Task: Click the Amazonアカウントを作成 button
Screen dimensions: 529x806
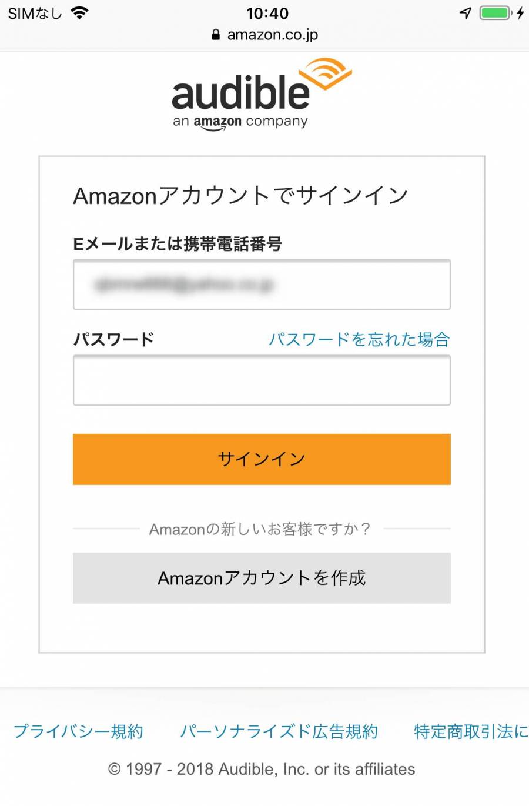Action: [262, 578]
